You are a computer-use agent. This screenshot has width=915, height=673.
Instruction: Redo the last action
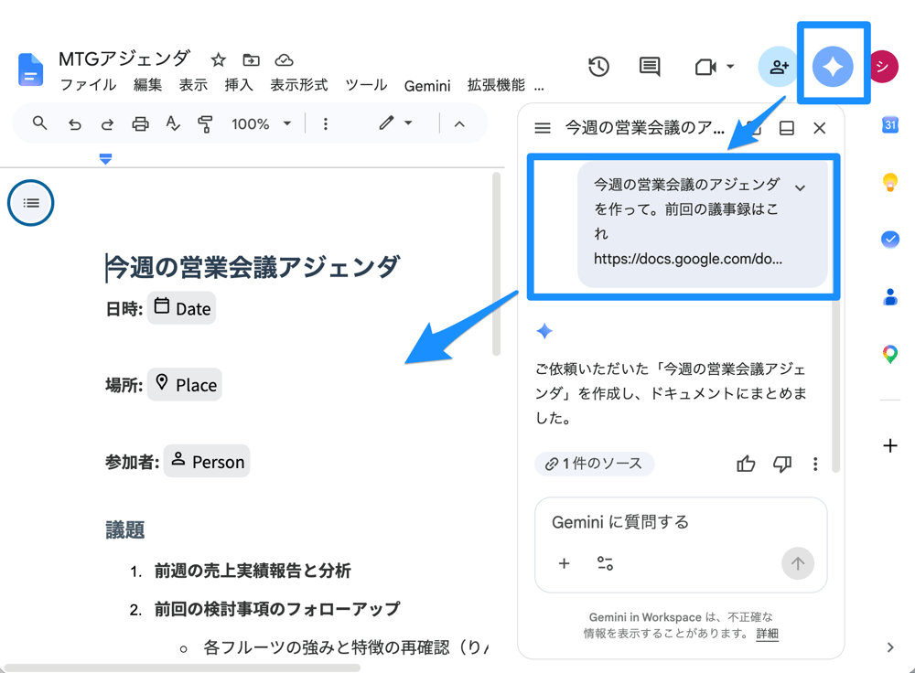point(107,123)
